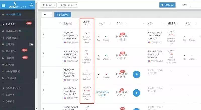Click the pencil edit icon in DBPOWER row

(x=118, y=77)
